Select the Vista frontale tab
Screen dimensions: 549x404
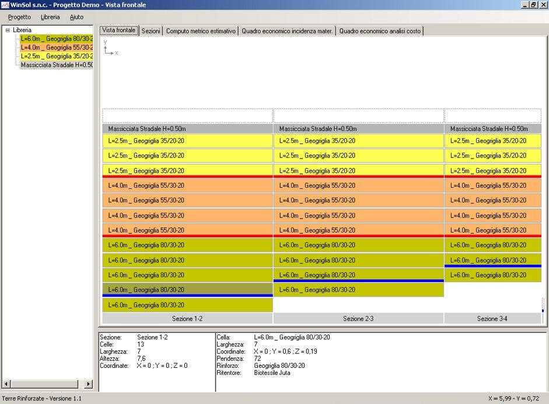point(119,30)
